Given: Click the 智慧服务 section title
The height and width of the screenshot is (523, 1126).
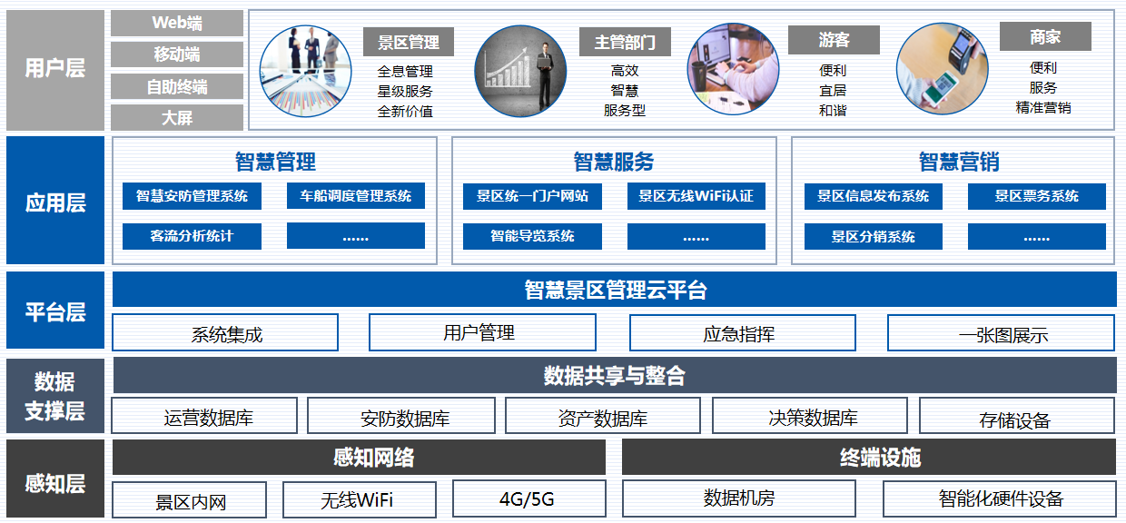Looking at the screenshot, I should pos(614,162).
